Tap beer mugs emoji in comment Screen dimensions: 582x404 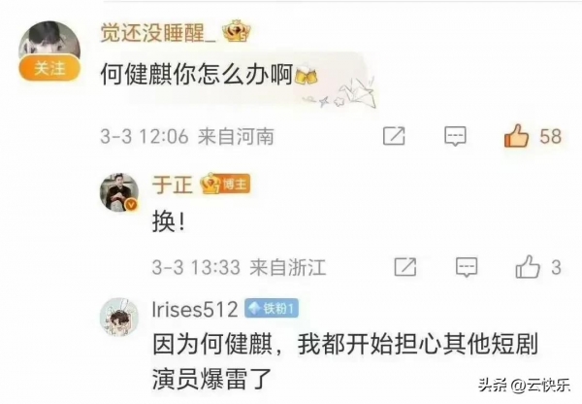307,75
